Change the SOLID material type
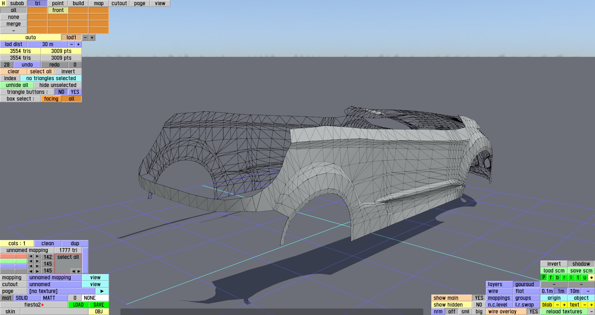This screenshot has width=595, height=315. coord(27,298)
